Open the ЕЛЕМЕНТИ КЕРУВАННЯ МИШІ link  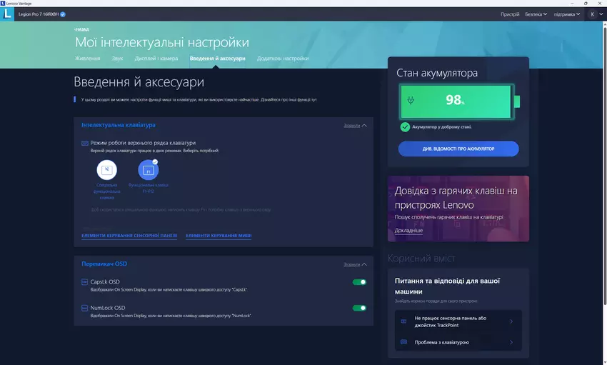coord(219,235)
